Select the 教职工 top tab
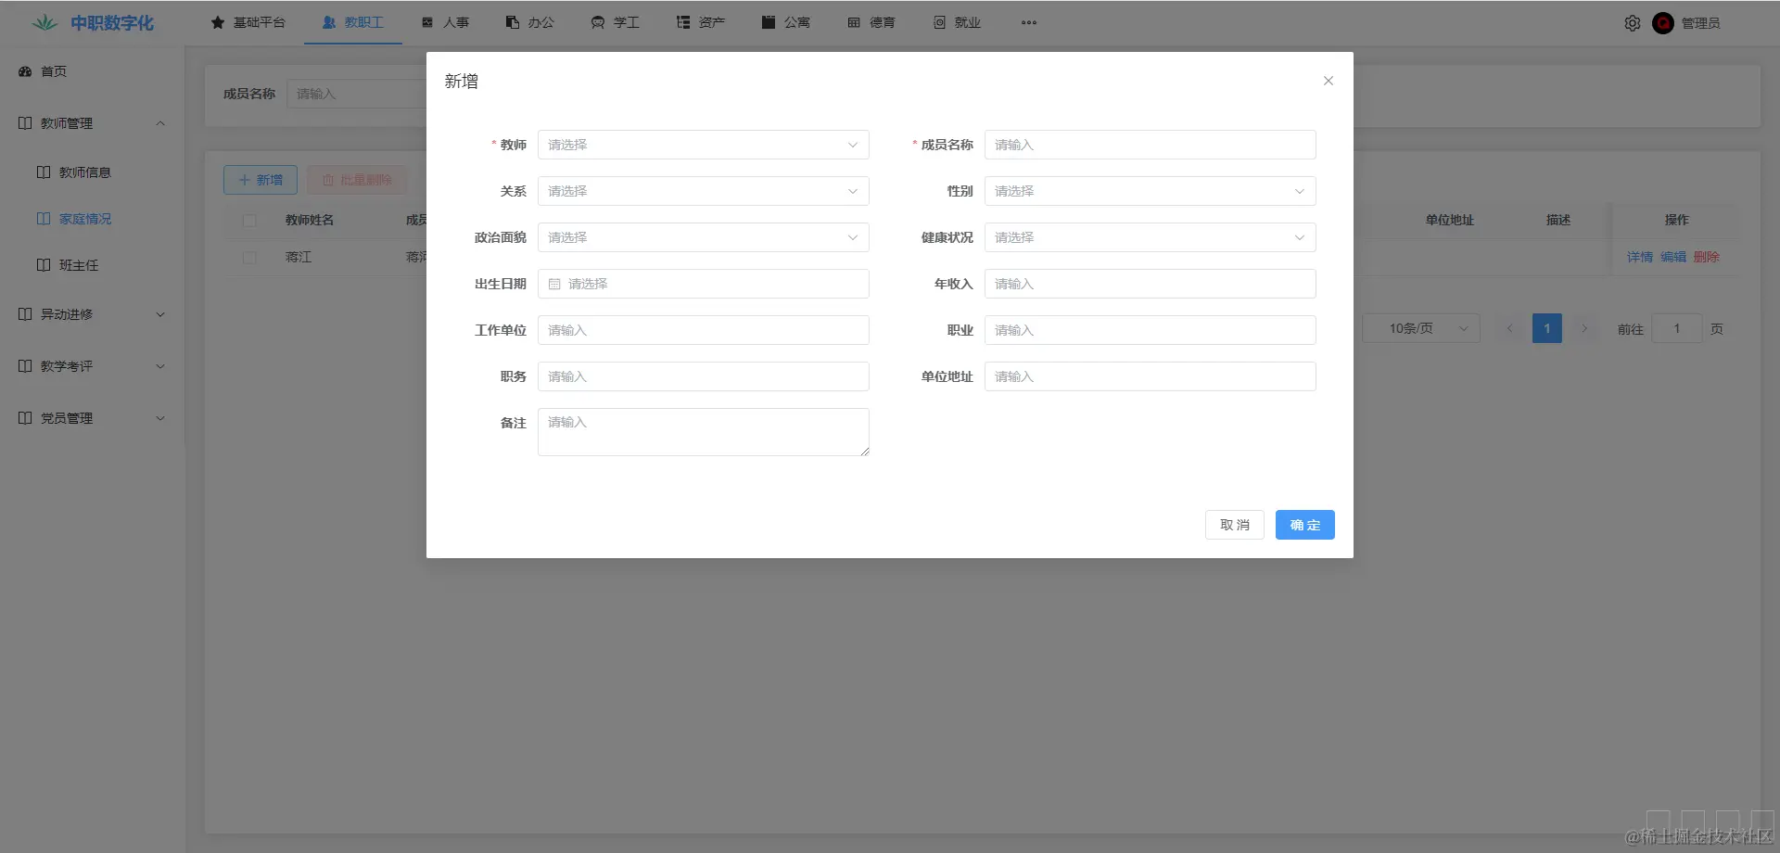The image size is (1780, 853). [353, 22]
